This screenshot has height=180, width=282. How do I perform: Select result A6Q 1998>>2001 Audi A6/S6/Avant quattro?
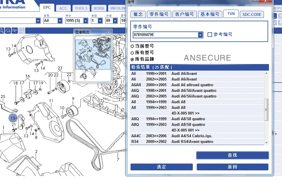tap(197, 90)
